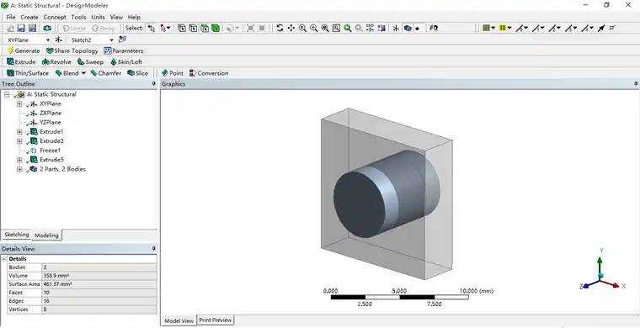Viewport: 640px width, 328px height.
Task: Toggle the face selection filter
Action: (205, 28)
